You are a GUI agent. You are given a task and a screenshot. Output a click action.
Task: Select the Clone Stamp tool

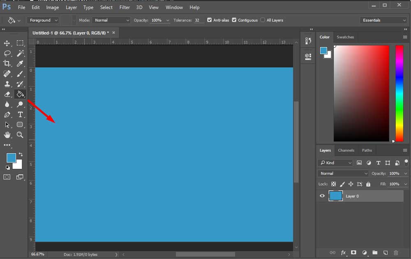[x=7, y=84]
